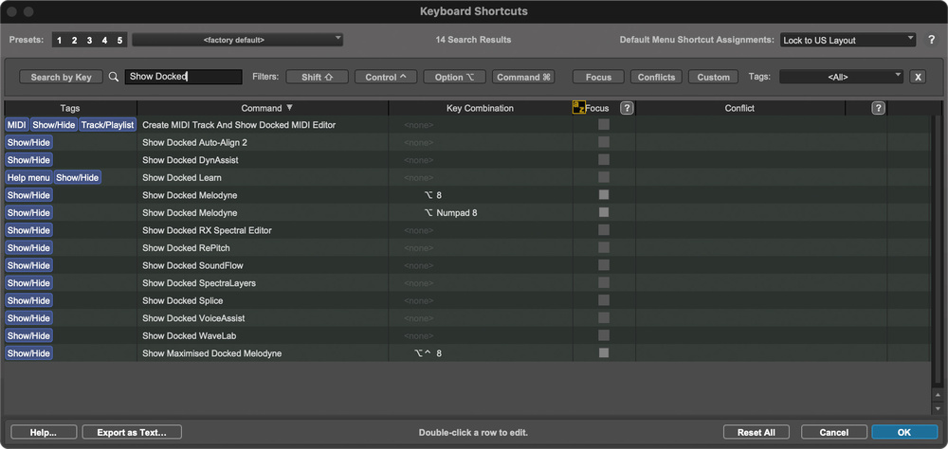This screenshot has height=449, width=948.
Task: Select Show Docked RePitch row
Action: pos(467,248)
